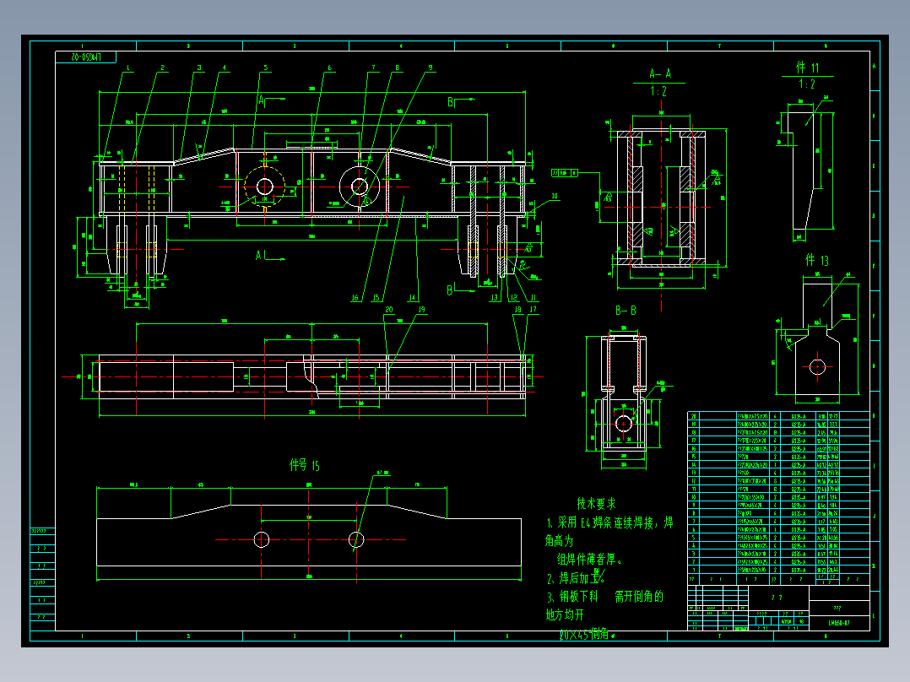Select the note line "组焊件薄者厚。"

point(590,559)
